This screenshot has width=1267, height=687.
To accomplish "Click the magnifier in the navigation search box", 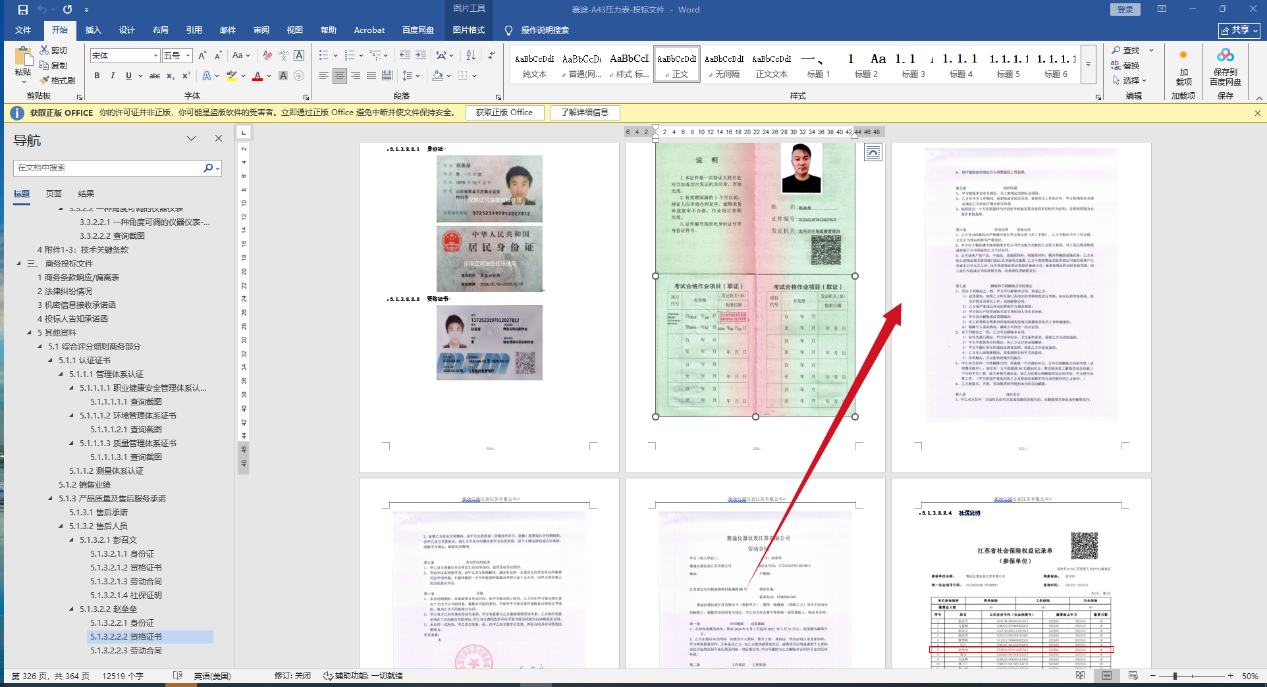I will point(208,168).
